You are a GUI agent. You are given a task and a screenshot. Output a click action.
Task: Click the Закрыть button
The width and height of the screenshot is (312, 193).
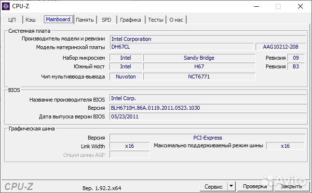291,186
